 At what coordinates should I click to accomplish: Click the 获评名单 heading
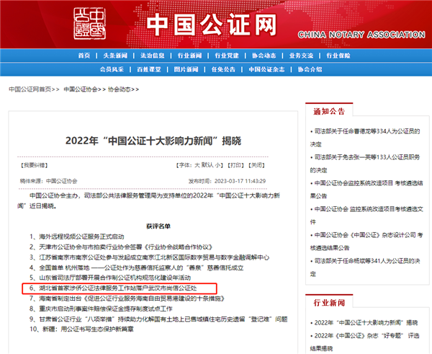coord(158,226)
